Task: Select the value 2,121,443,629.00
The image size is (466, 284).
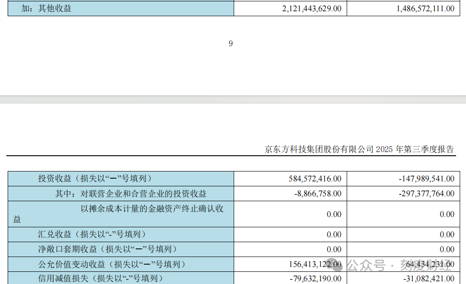Action: coord(312,9)
